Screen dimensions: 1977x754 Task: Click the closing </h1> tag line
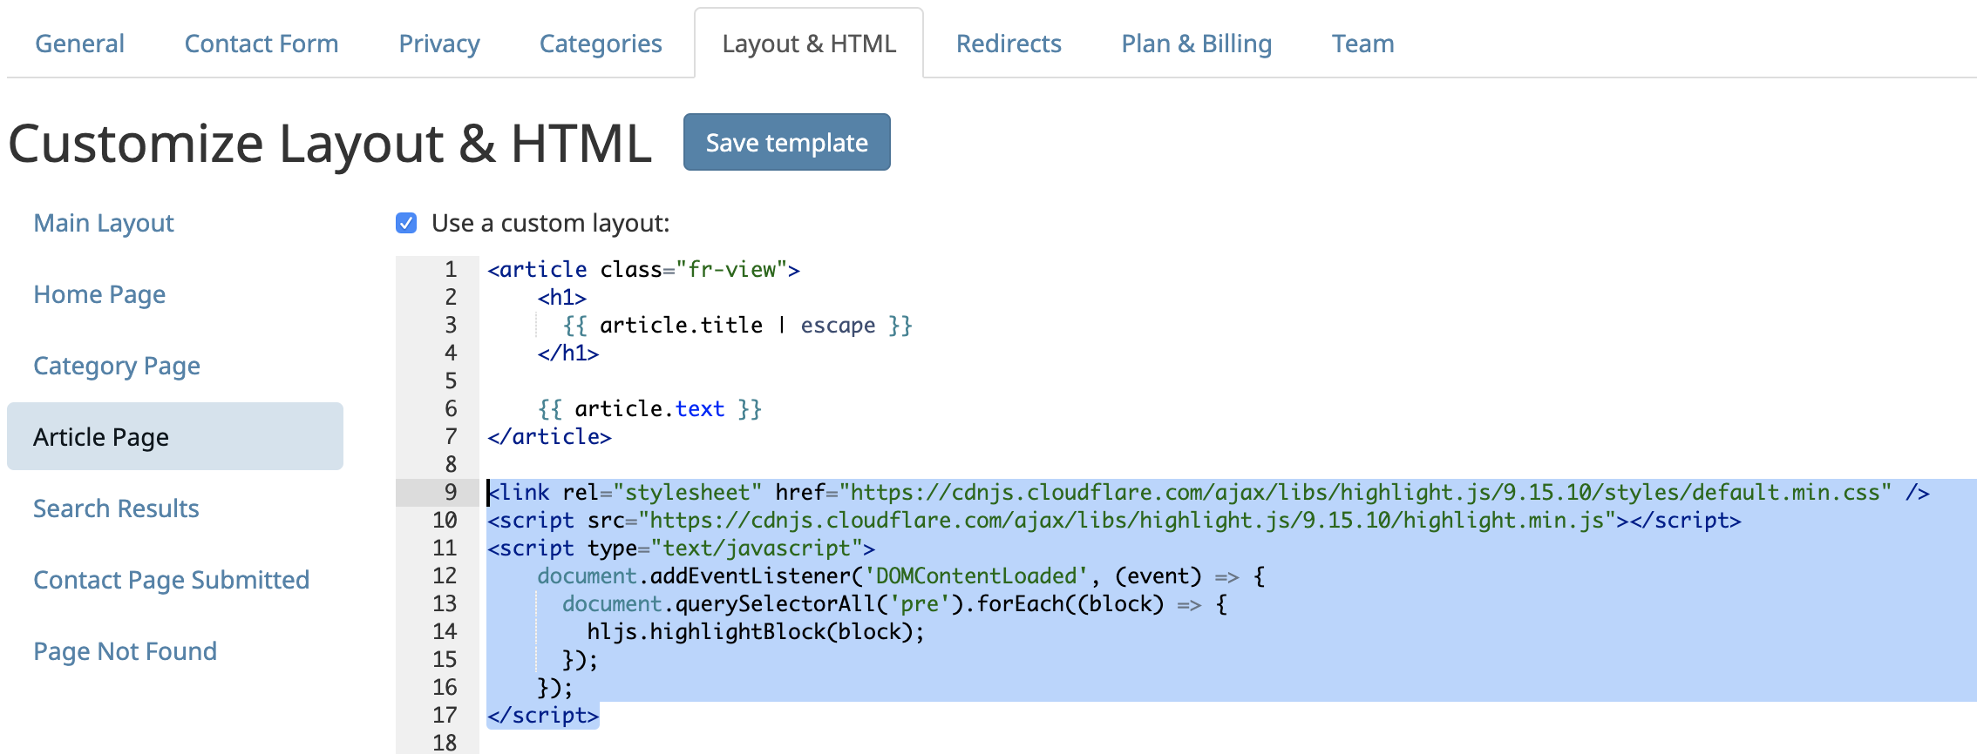tap(568, 353)
